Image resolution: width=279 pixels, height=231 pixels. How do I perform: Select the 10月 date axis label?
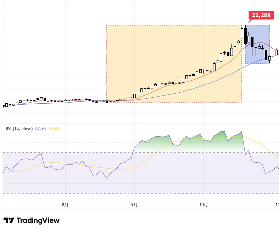pos(203,204)
